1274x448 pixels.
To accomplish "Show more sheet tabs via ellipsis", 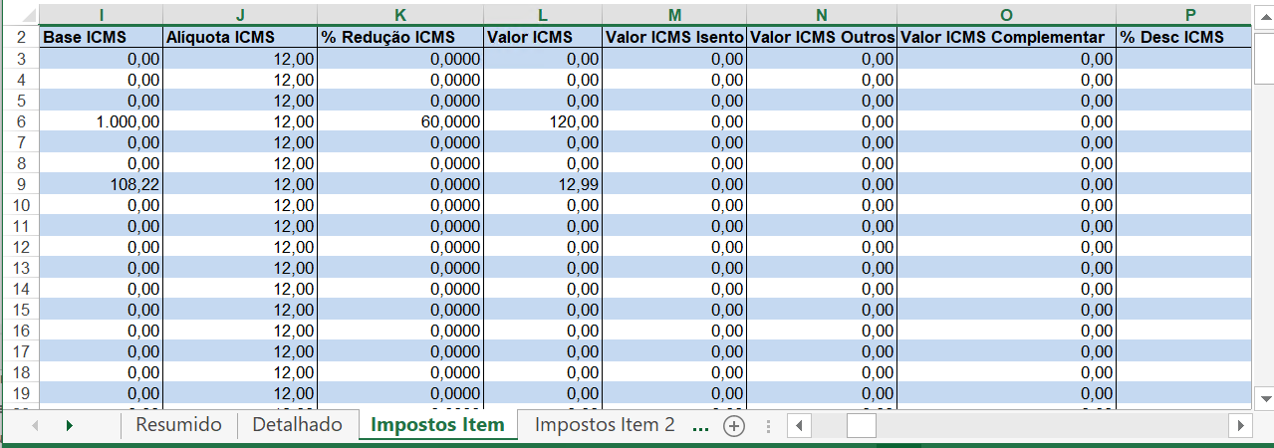I will click(700, 425).
